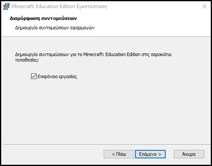Click the right arrow on Επόμενο button
Screen dimensions: 212x166
click(x=160, y=154)
